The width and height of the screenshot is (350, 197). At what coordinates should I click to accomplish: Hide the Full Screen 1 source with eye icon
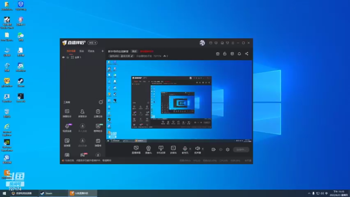(x=63, y=57)
